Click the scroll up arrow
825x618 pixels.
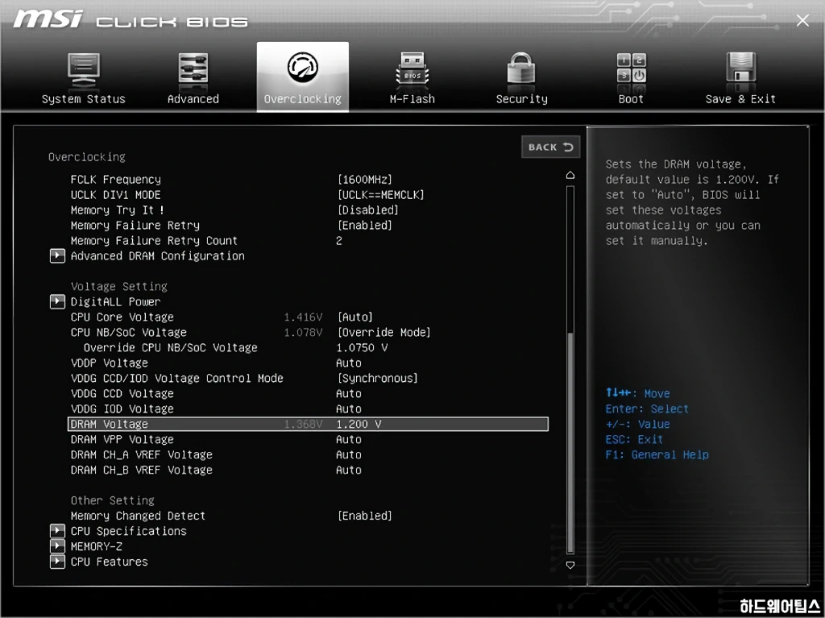pos(570,176)
